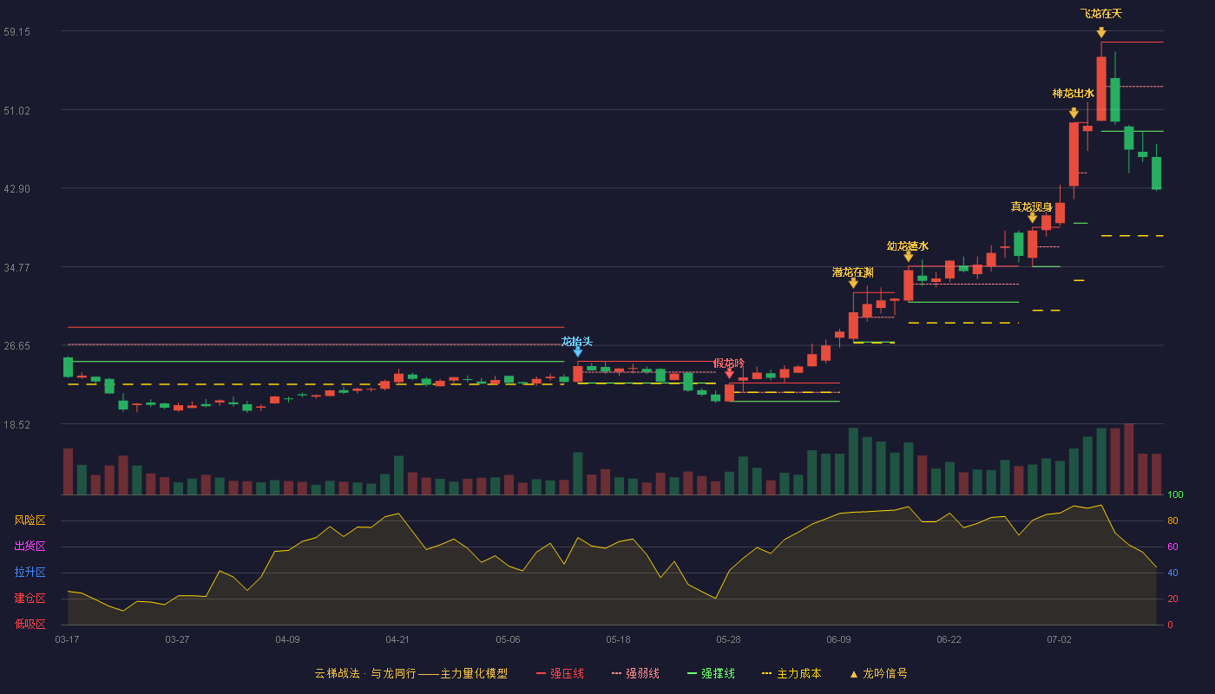Select the 03-17 date label

(x=67, y=639)
